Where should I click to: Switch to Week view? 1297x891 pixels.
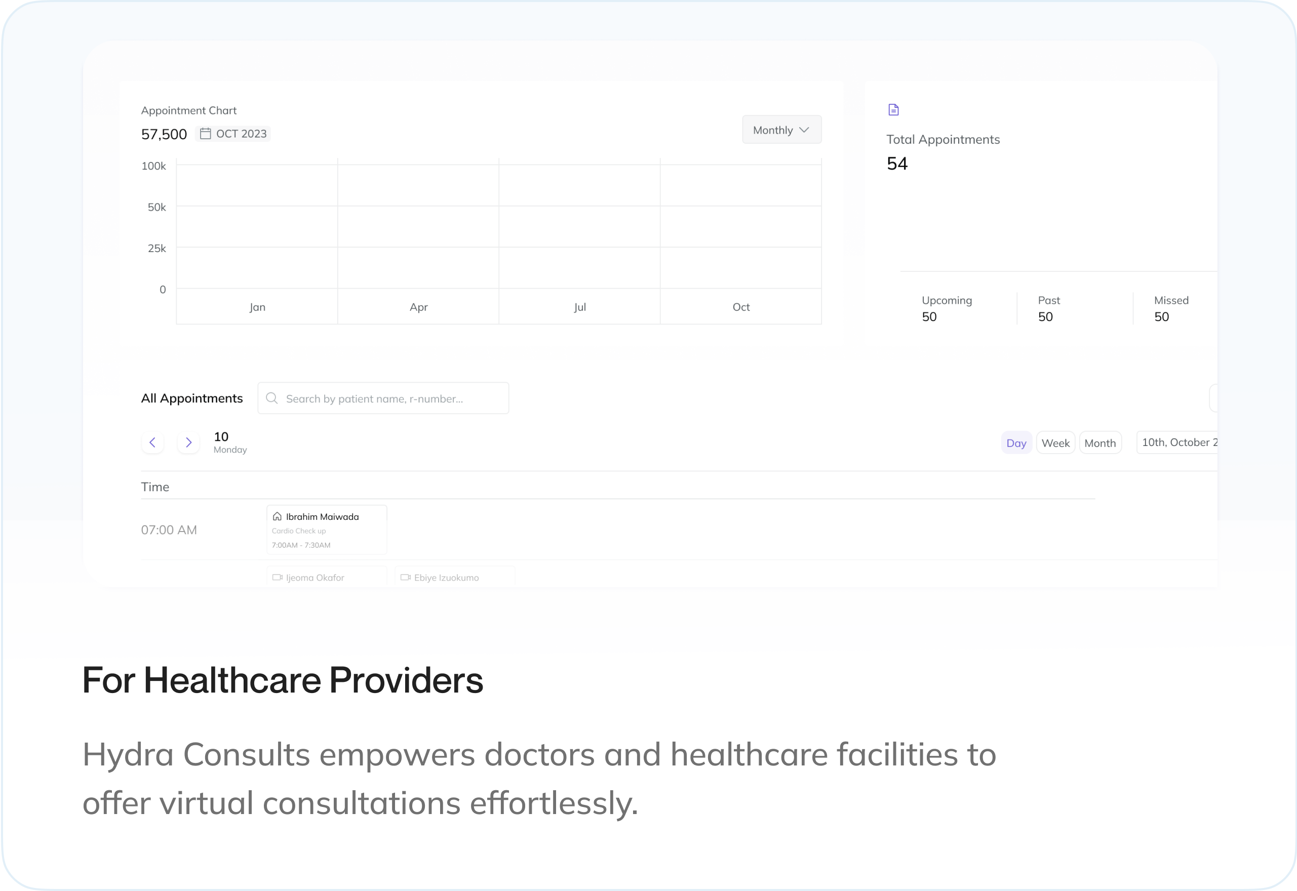click(x=1055, y=443)
